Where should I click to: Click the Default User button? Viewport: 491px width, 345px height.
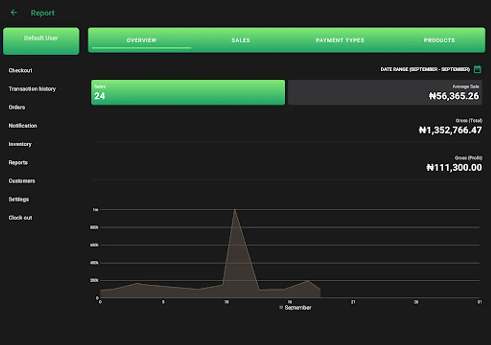[x=41, y=41]
